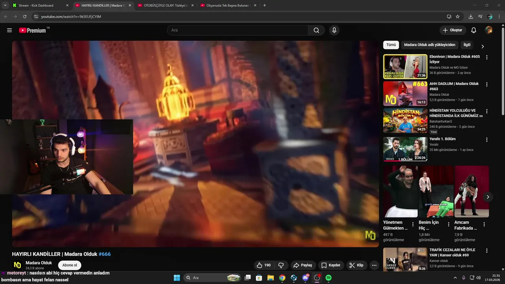Dislike the video with thumbs down

[281, 265]
